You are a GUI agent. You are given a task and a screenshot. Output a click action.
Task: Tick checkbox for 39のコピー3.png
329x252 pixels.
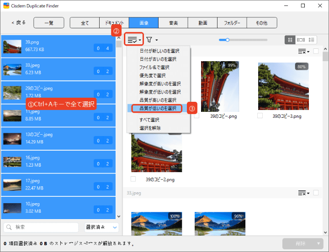point(260,115)
